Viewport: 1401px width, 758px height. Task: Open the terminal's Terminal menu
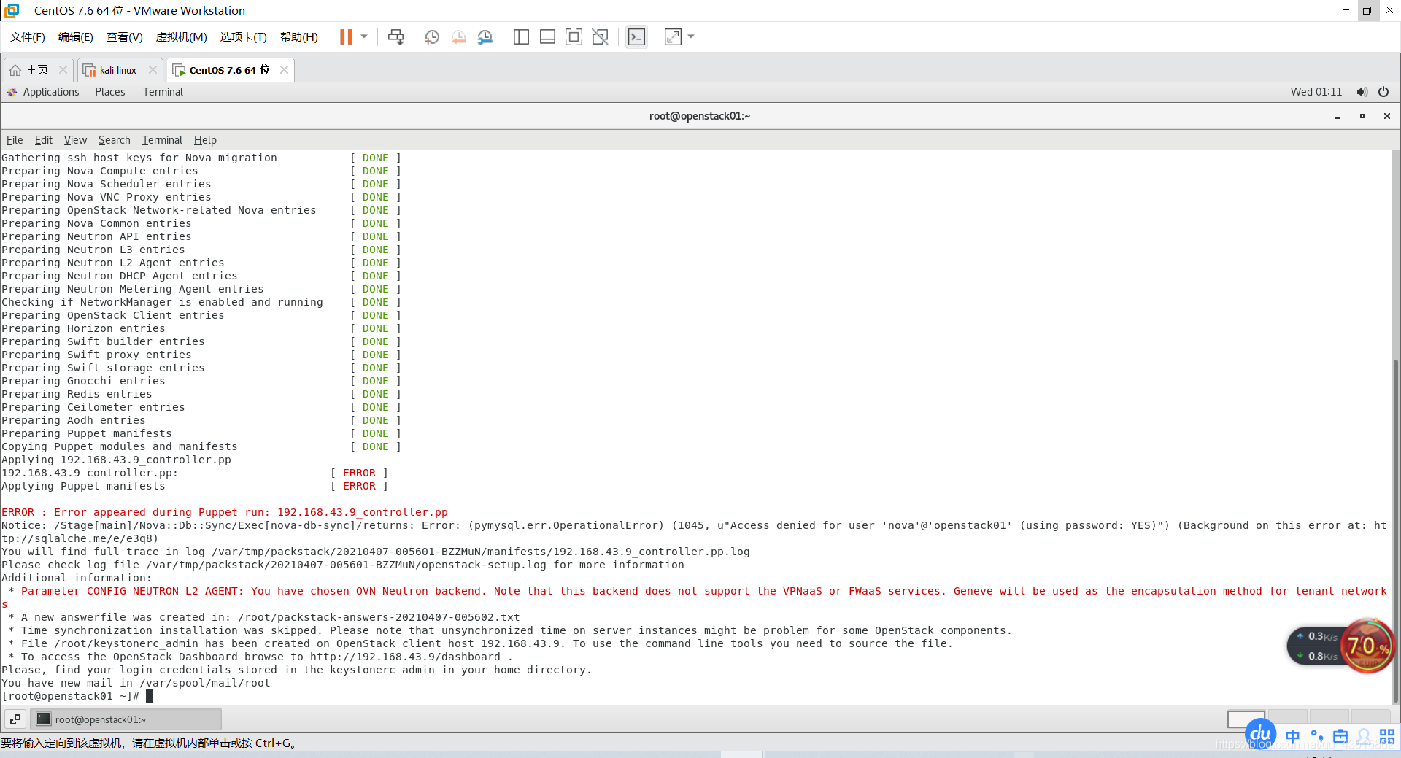162,140
